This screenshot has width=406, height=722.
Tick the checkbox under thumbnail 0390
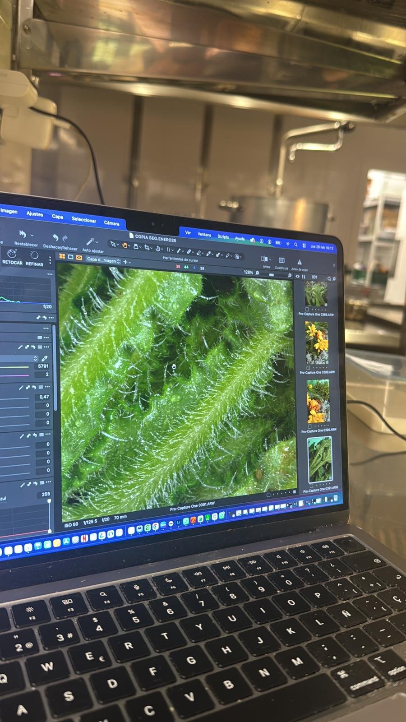309,426
